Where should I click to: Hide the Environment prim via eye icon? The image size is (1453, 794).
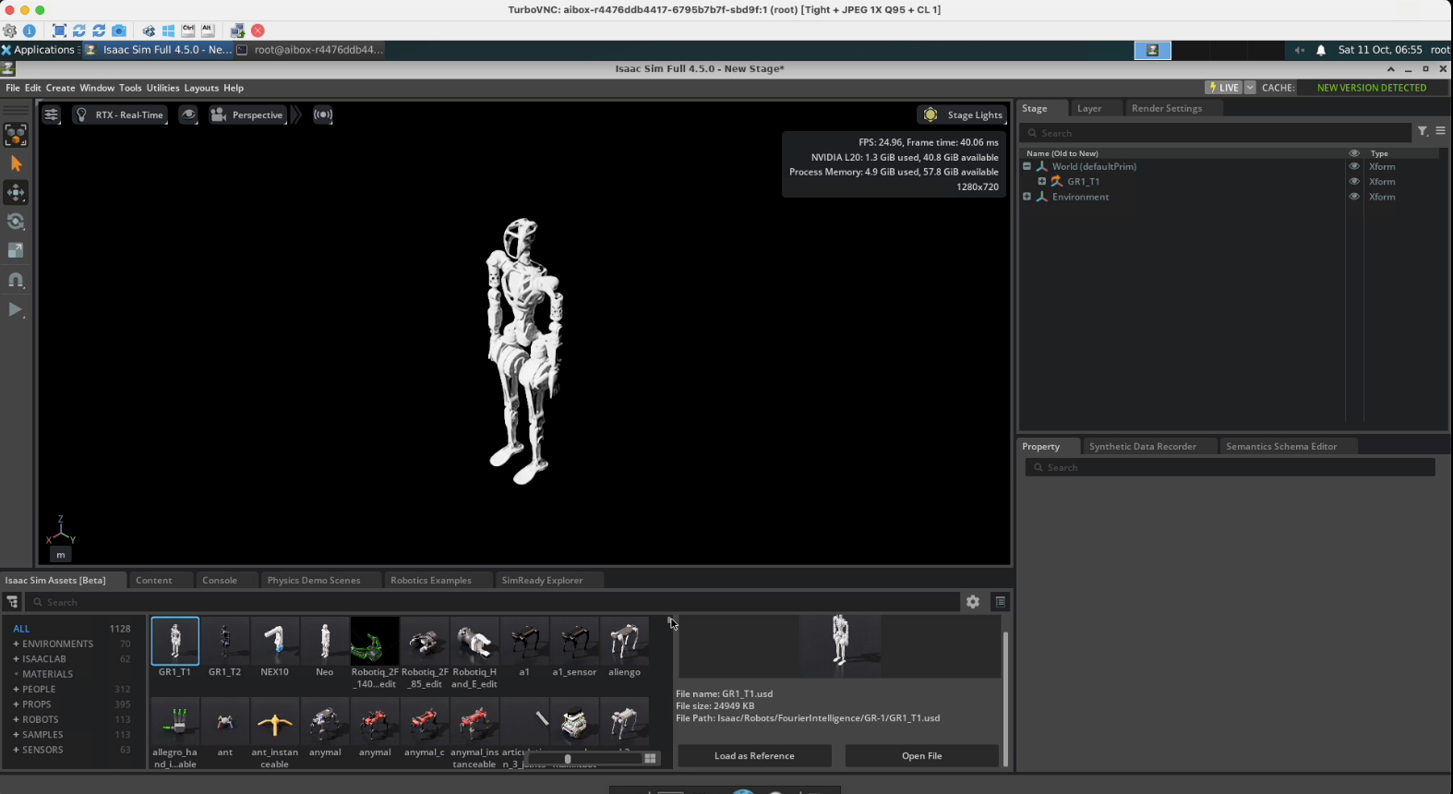tap(1354, 197)
